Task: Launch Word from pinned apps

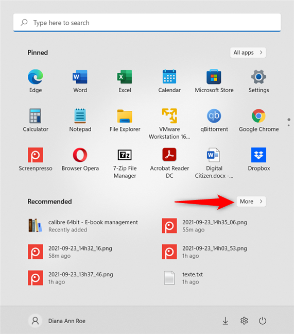Action: (80, 81)
